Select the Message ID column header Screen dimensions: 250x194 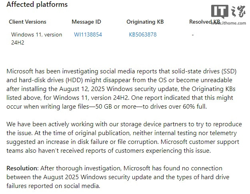pyautogui.click(x=86, y=22)
